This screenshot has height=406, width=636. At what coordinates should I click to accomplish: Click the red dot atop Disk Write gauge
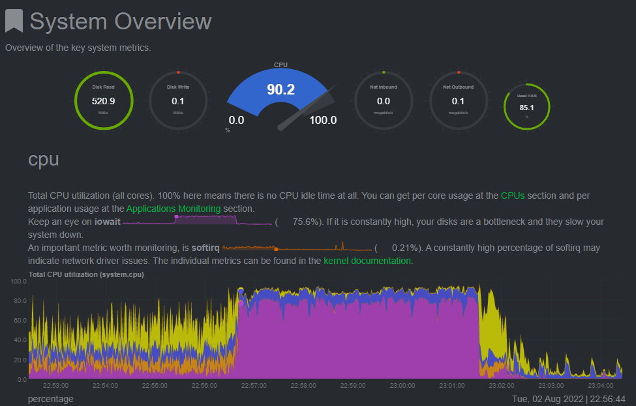coord(178,72)
